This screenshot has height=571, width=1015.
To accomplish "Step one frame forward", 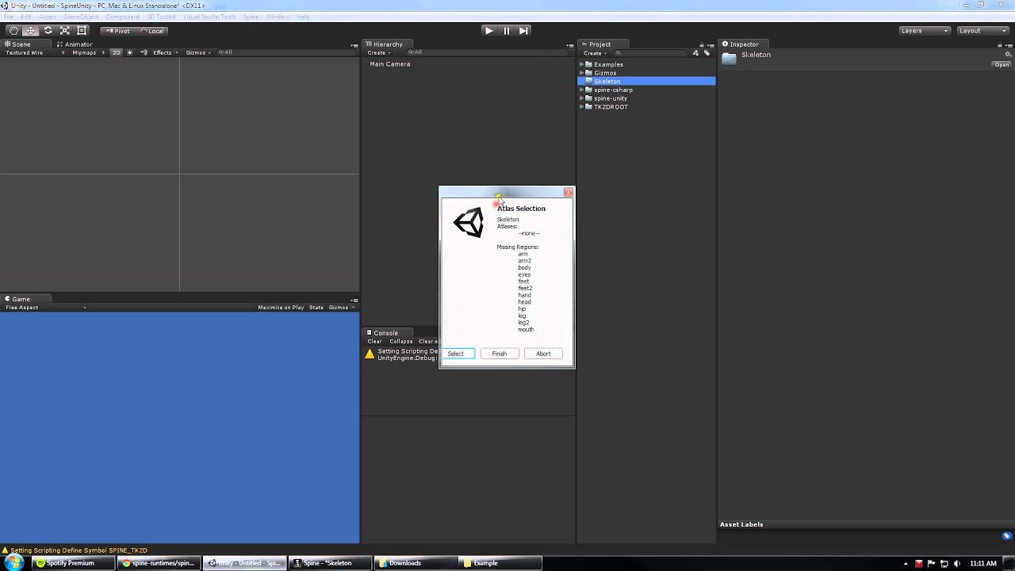I will [523, 31].
